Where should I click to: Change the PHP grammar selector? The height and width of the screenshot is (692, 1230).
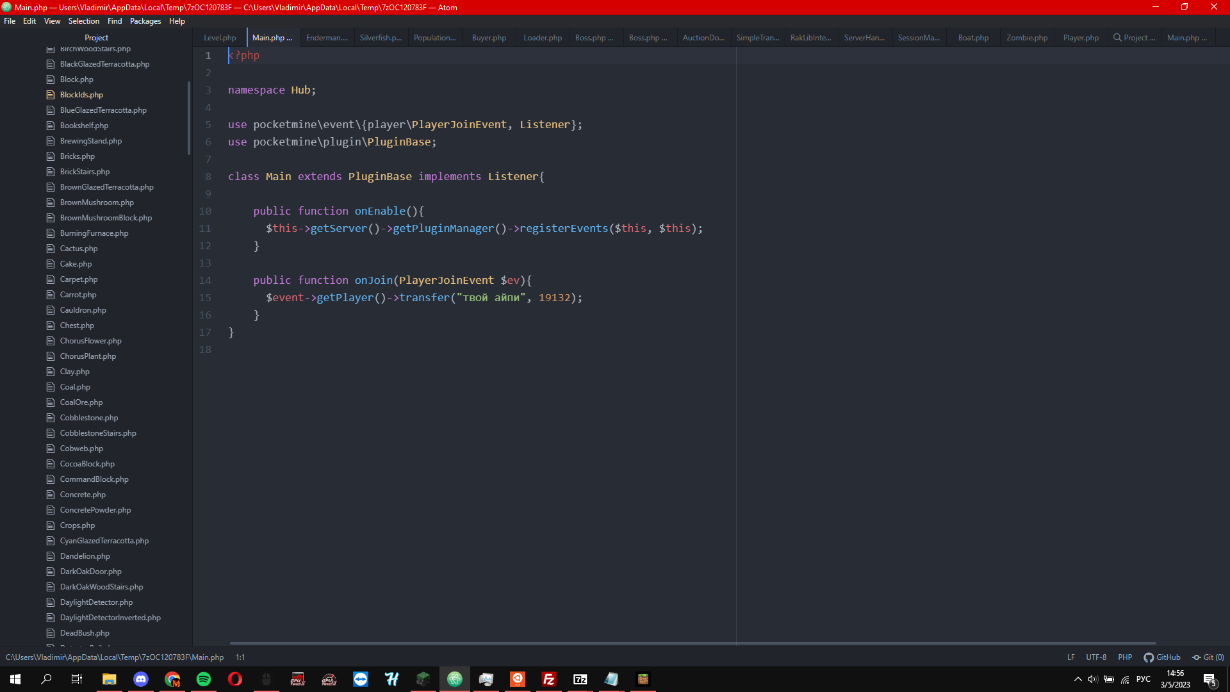[x=1125, y=657]
